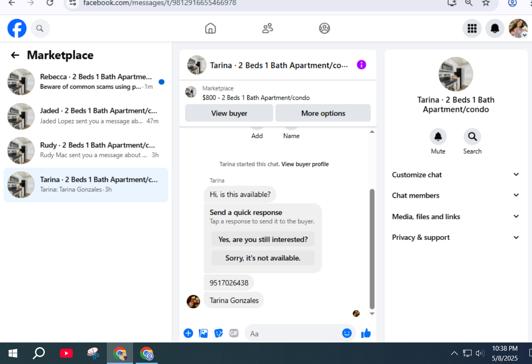This screenshot has width=532, height=364.
Task: Click the View buyer button
Action: (x=229, y=113)
